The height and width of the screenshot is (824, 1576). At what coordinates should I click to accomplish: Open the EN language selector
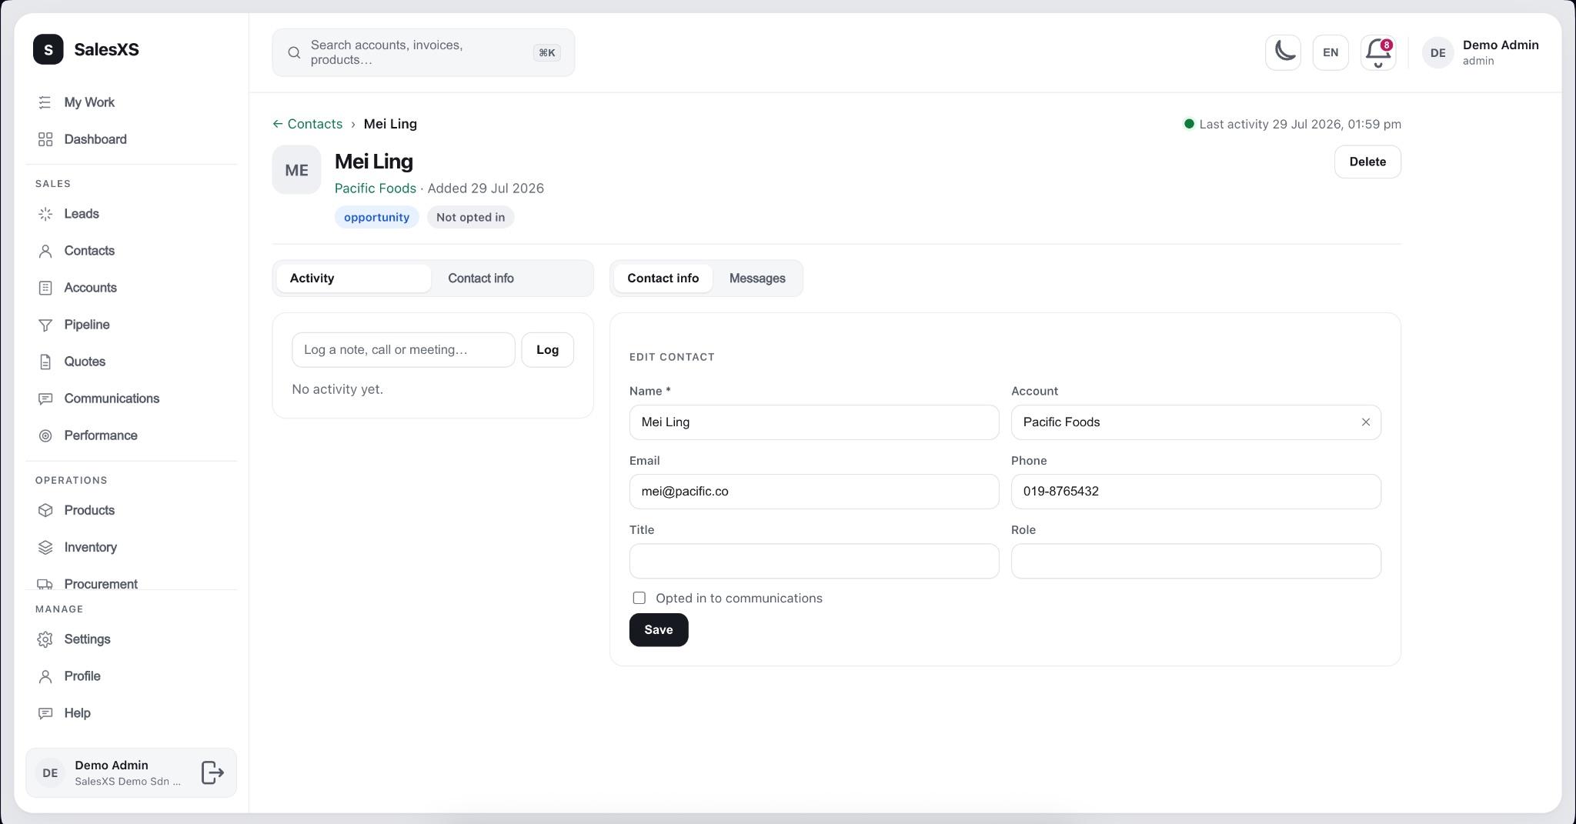[1331, 52]
